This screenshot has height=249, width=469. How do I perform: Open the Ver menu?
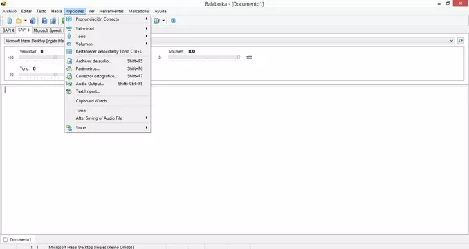click(x=91, y=11)
